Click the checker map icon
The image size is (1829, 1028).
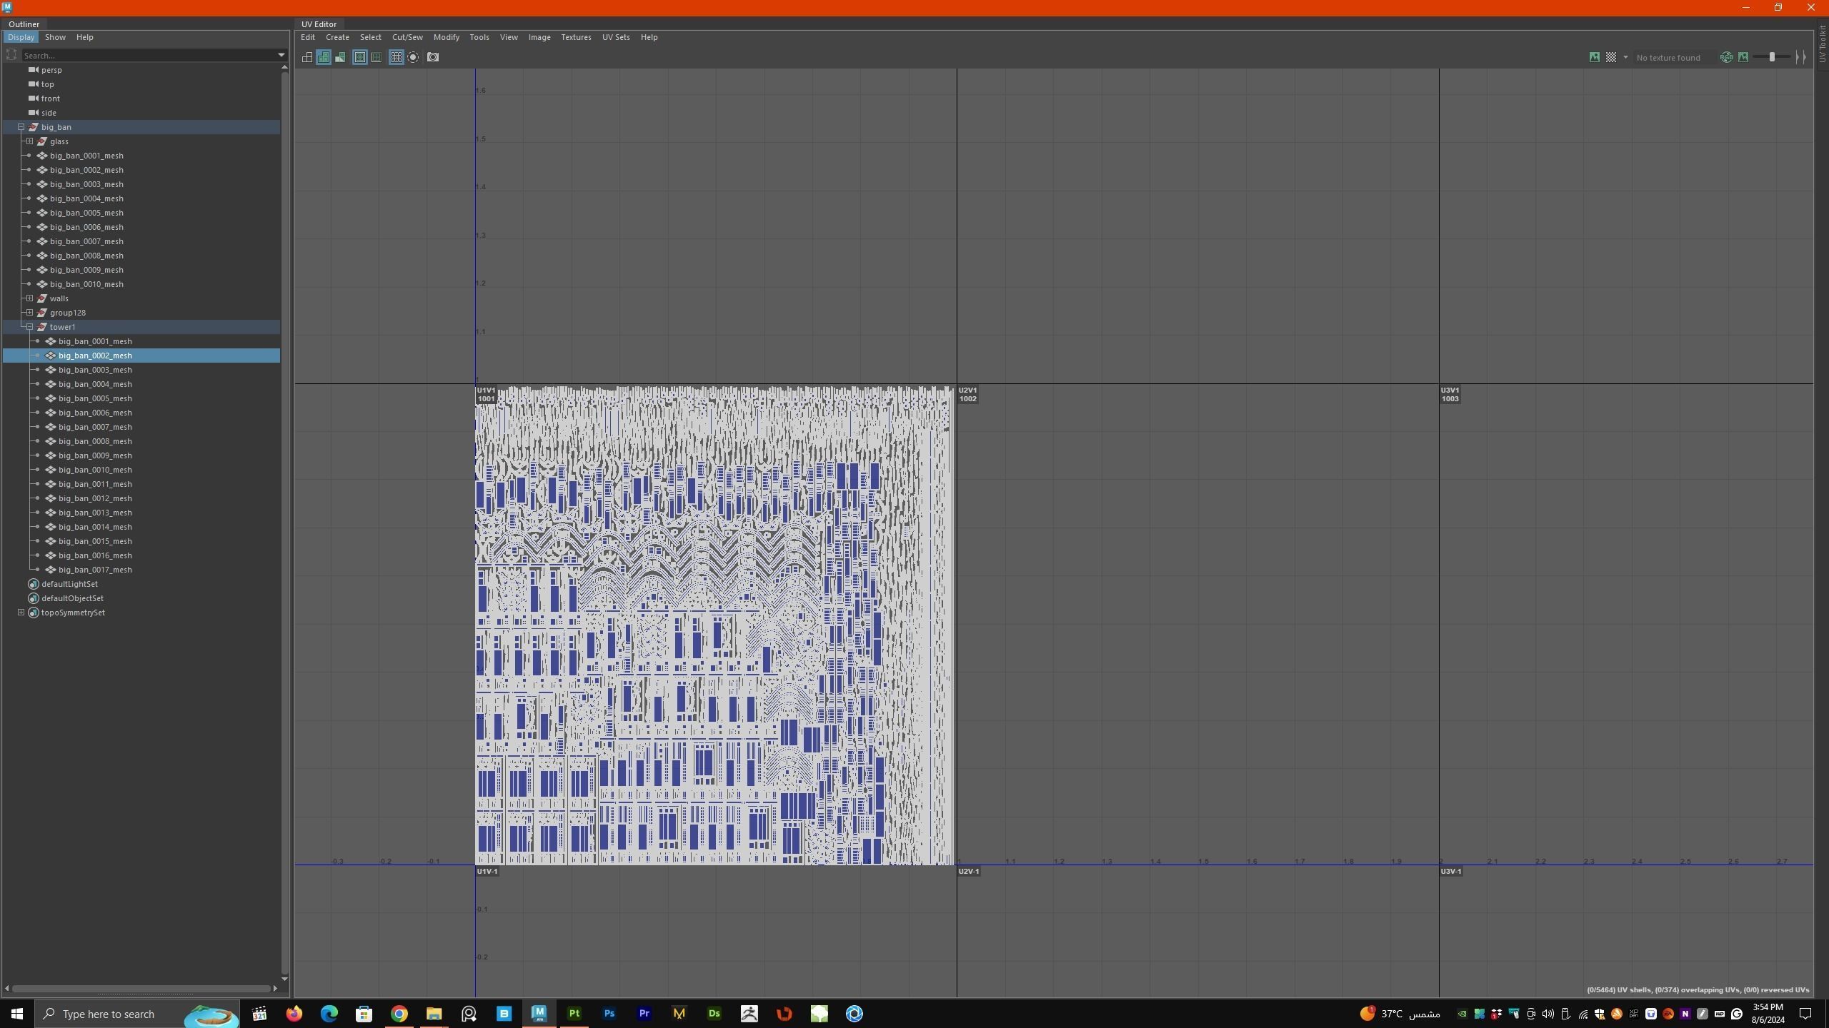click(x=1610, y=57)
